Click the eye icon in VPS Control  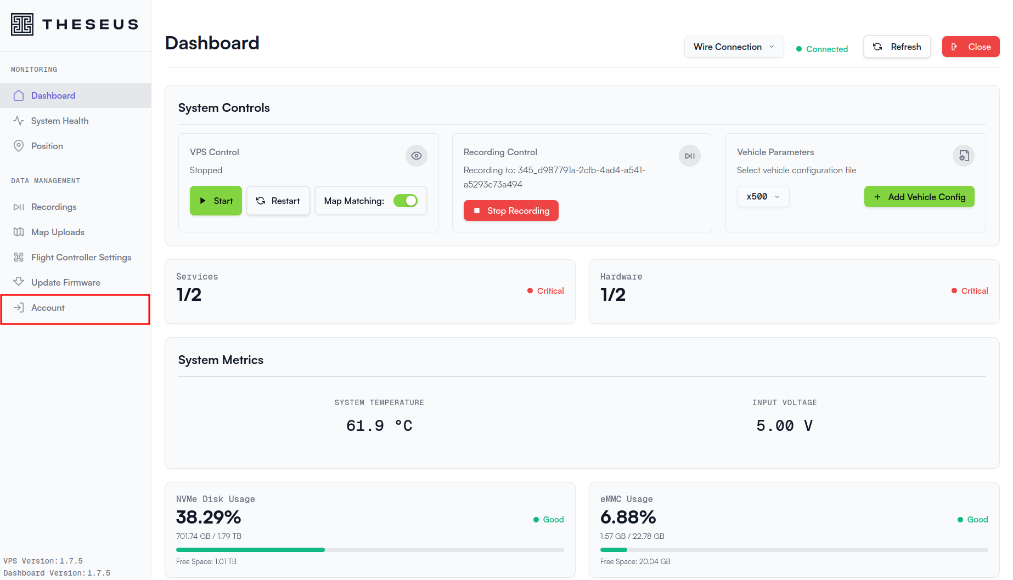click(416, 156)
